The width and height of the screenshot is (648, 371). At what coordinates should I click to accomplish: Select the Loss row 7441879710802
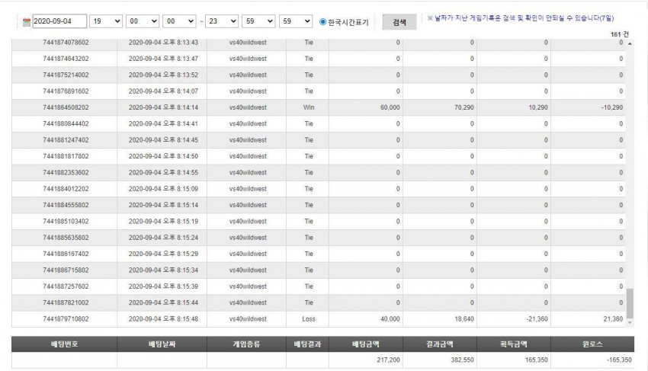click(318, 319)
